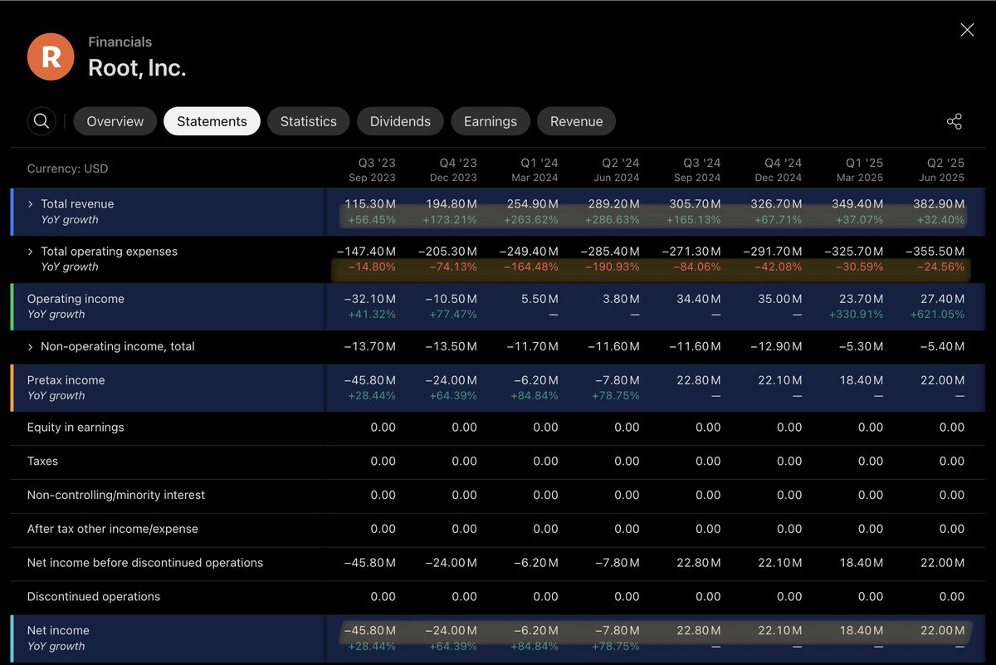Click total revenue value 115.30 M
This screenshot has height=665, width=996.
pyautogui.click(x=370, y=204)
